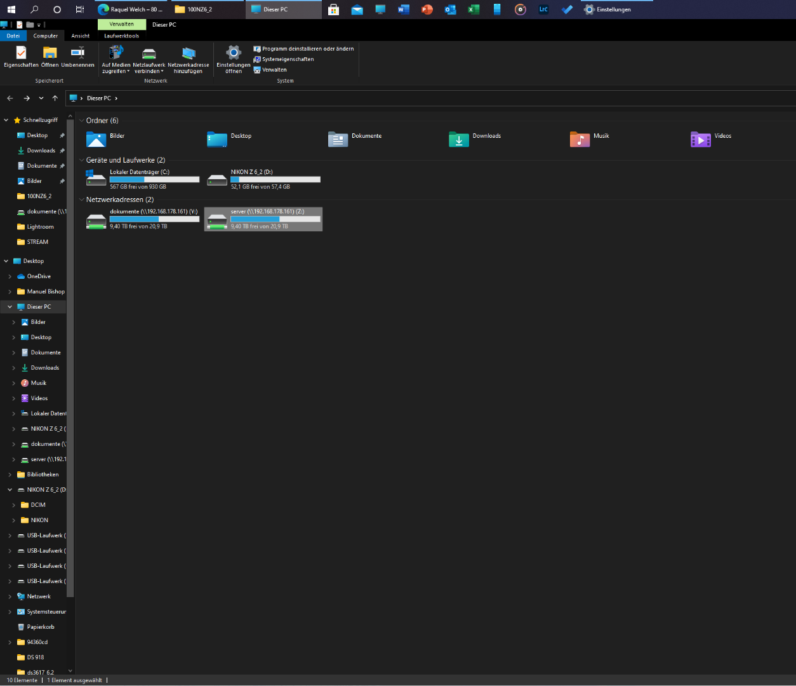Open the Datei tab
796x686 pixels.
pyautogui.click(x=13, y=36)
